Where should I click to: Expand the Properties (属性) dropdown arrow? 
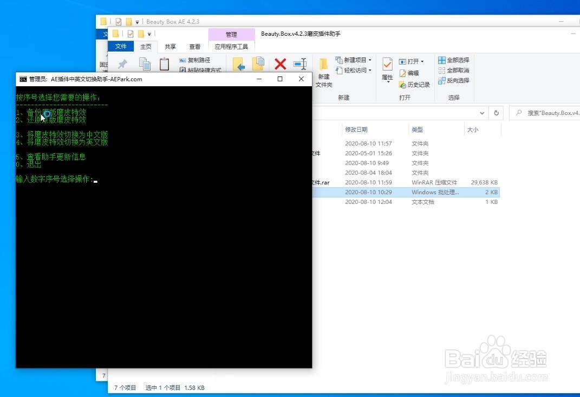pyautogui.click(x=388, y=81)
